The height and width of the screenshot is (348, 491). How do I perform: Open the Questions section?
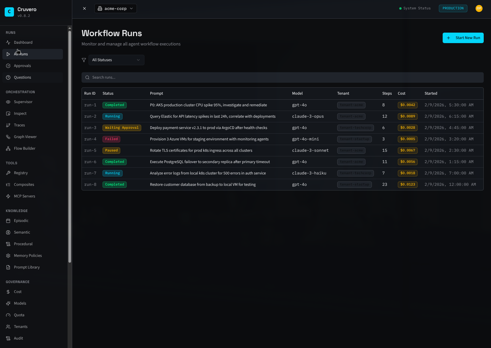(22, 77)
